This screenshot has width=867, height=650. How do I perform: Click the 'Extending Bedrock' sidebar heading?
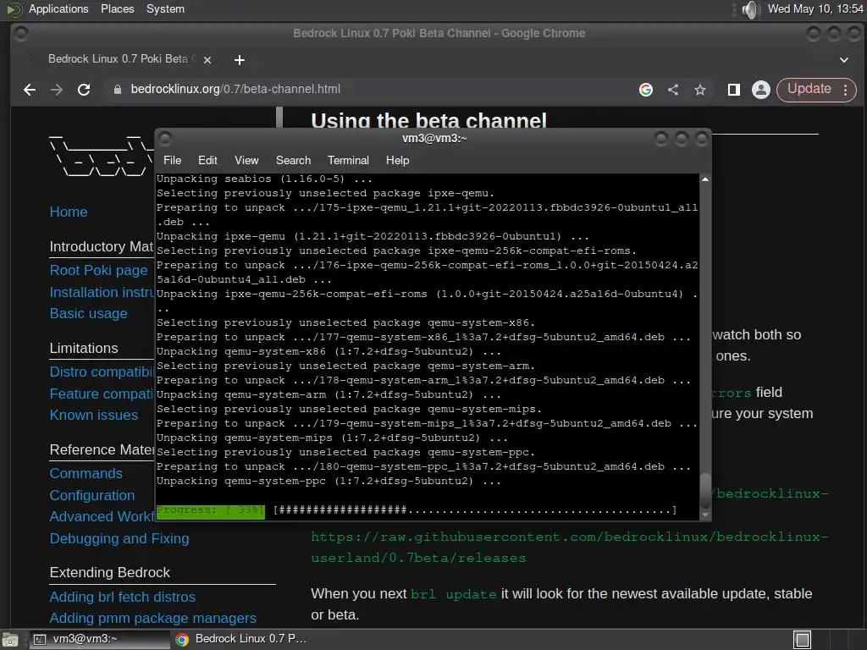(109, 573)
